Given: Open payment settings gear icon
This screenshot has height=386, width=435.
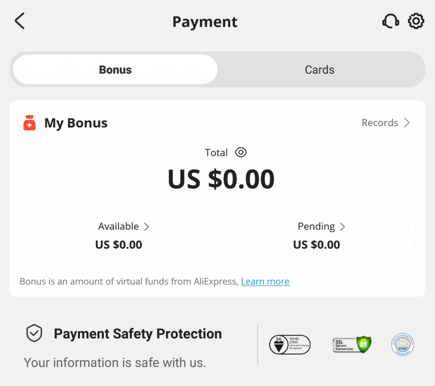Looking at the screenshot, I should (416, 21).
